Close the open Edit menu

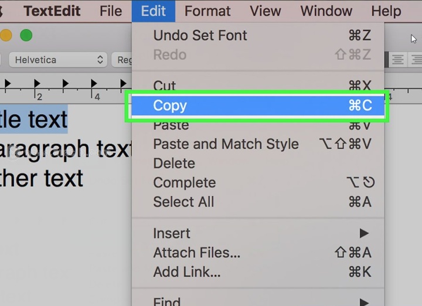pyautogui.click(x=154, y=11)
